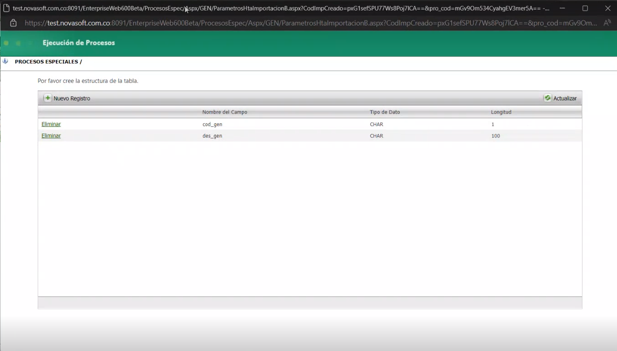The image size is (617, 351).
Task: Sort by Nombre del Campo column header
Action: pyautogui.click(x=224, y=112)
